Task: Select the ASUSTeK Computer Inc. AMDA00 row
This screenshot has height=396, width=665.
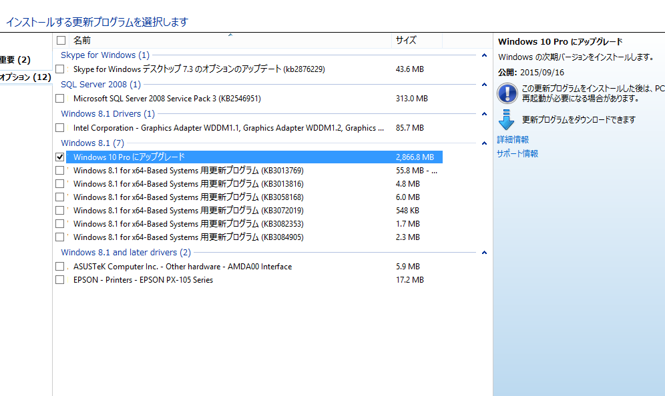Action: [254, 267]
